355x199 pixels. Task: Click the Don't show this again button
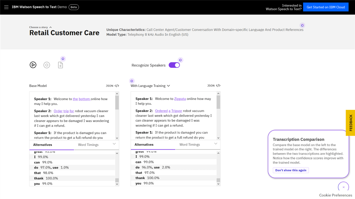(291, 170)
